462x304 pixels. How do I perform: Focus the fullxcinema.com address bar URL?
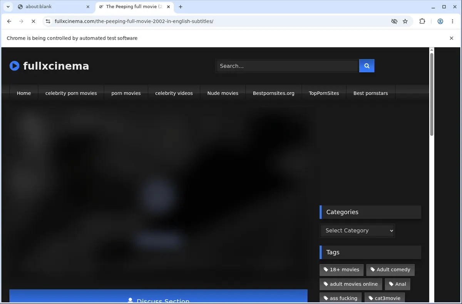coord(134,22)
